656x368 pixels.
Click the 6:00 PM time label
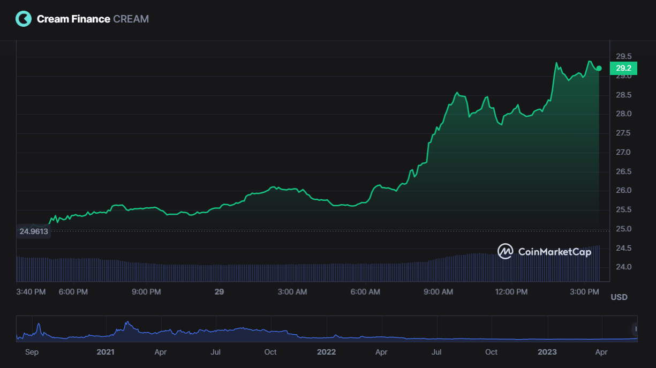point(73,292)
